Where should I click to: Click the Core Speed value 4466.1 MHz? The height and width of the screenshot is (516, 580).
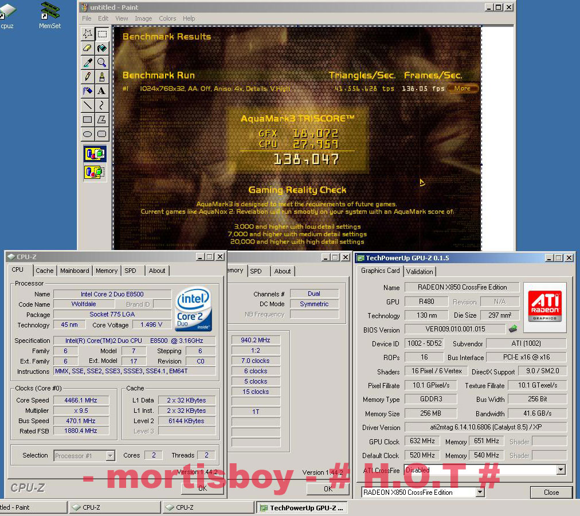coord(81,400)
